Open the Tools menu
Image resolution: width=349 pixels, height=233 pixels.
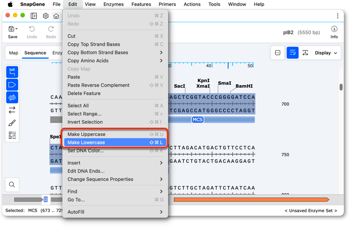(214, 4)
